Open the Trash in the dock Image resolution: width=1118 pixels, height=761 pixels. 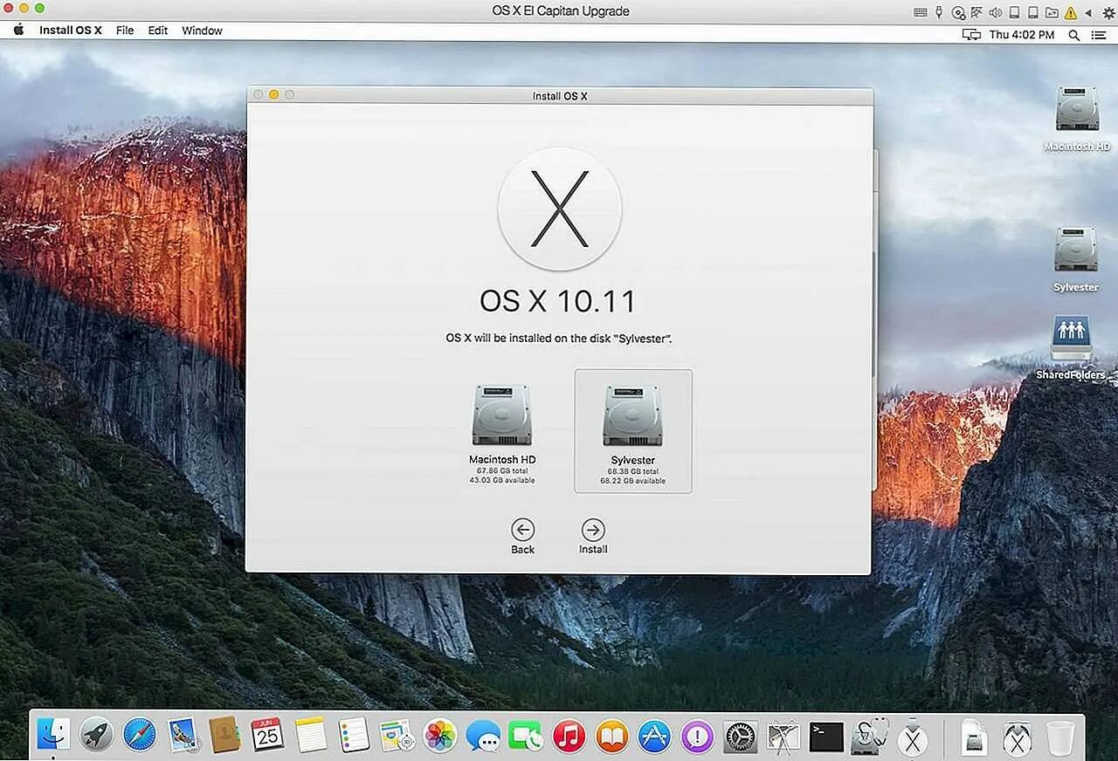point(1059,737)
